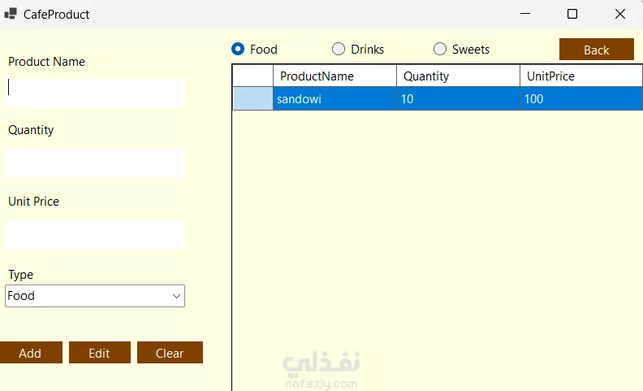Select the Food radio button

click(238, 49)
